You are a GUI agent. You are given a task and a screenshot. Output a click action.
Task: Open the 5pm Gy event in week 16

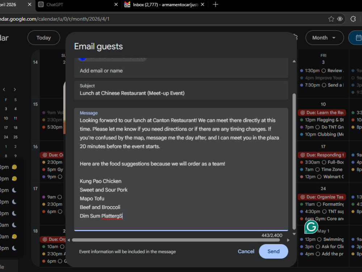point(52,169)
